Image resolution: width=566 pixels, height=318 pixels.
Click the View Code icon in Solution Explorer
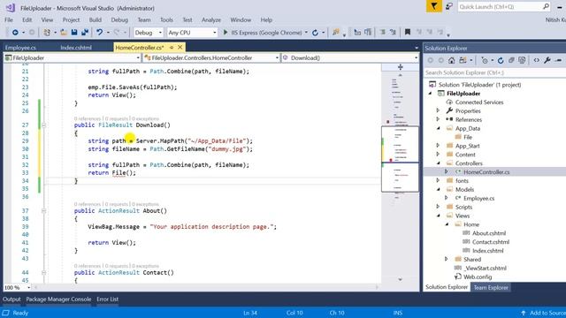point(537,60)
